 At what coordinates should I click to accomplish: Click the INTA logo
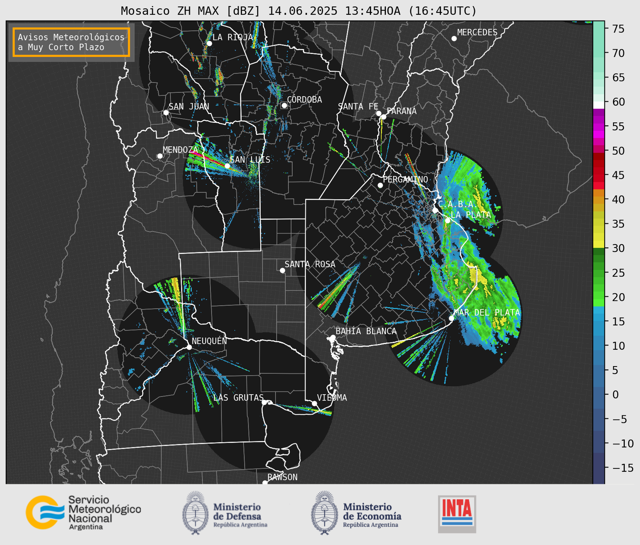pyautogui.click(x=457, y=514)
